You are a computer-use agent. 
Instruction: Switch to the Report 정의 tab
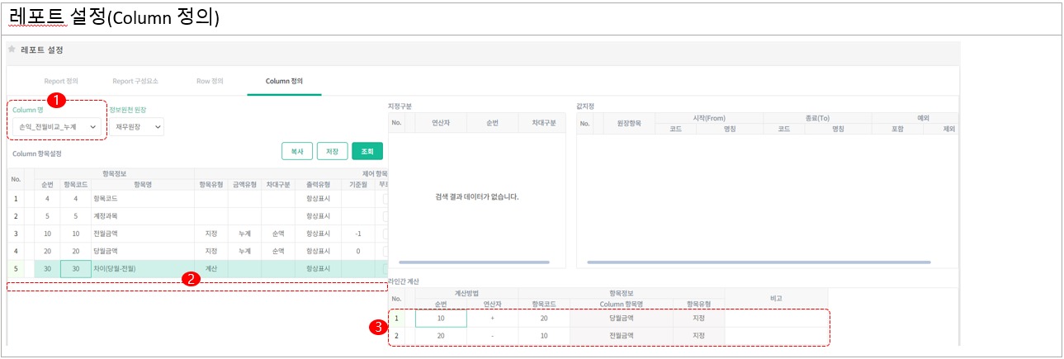pos(61,82)
